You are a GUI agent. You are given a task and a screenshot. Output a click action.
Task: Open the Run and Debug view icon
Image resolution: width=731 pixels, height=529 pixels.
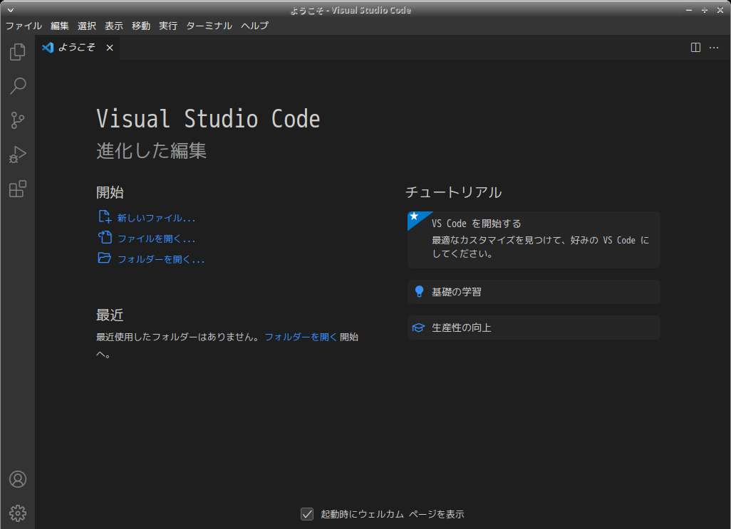pos(18,154)
